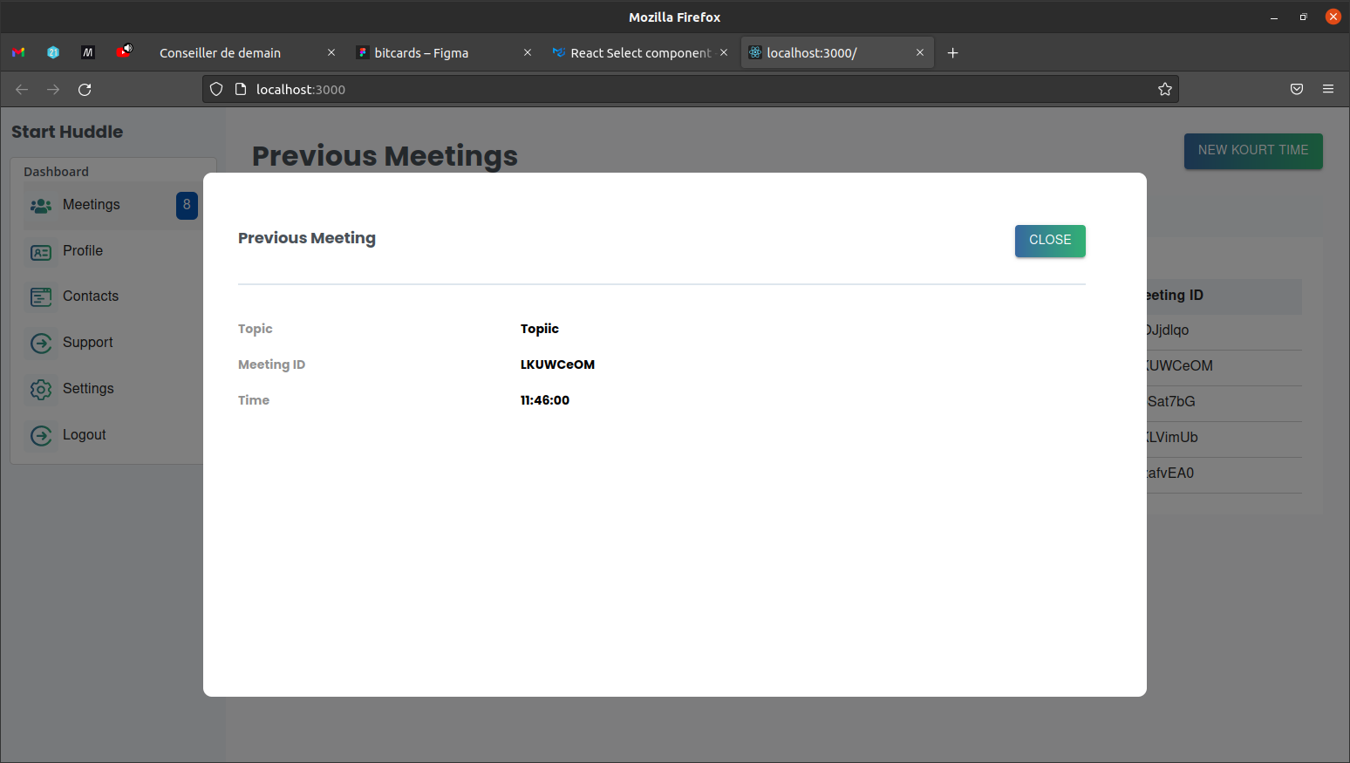This screenshot has height=763, width=1350.
Task: Click the NEW KOURT TIME button
Action: click(1252, 151)
